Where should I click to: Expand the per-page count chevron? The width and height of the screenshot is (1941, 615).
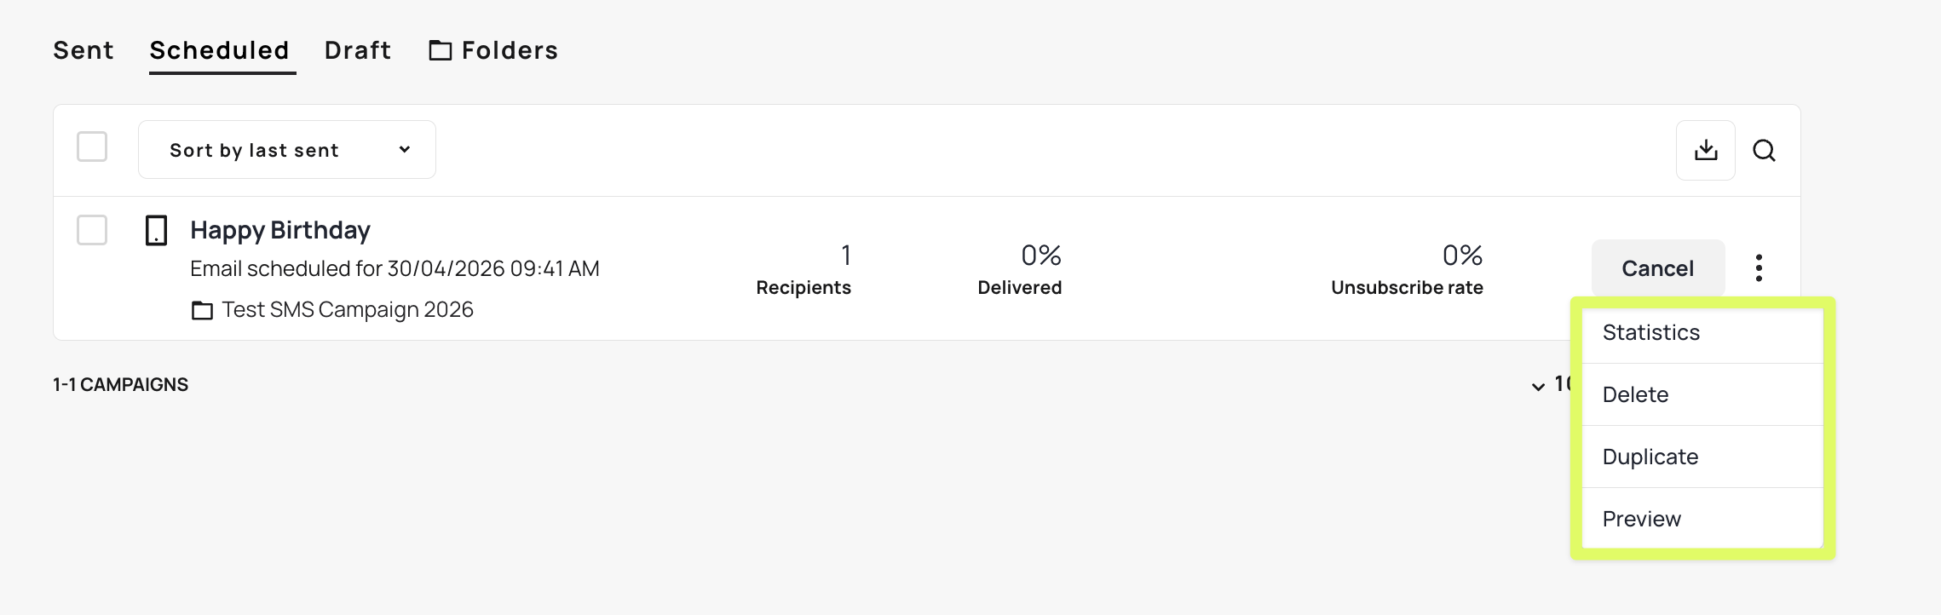(1538, 387)
